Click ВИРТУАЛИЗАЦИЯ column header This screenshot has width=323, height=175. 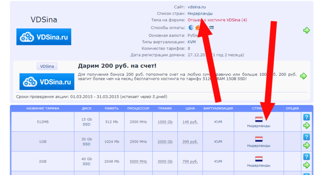[218, 108]
